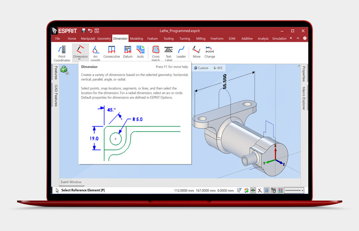Open the File menu
This screenshot has height=231, width=359.
[x=57, y=39]
